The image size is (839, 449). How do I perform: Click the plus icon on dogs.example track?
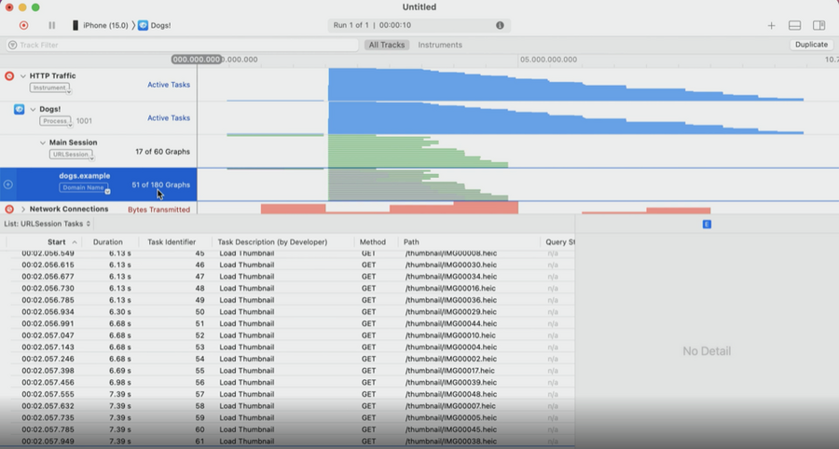[8, 184]
